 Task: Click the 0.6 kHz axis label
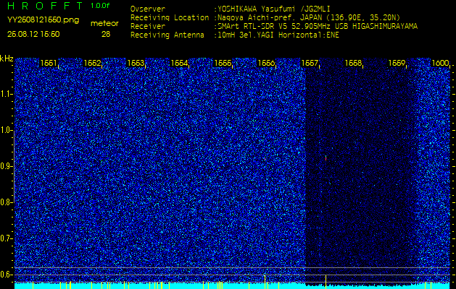pyautogui.click(x=6, y=275)
